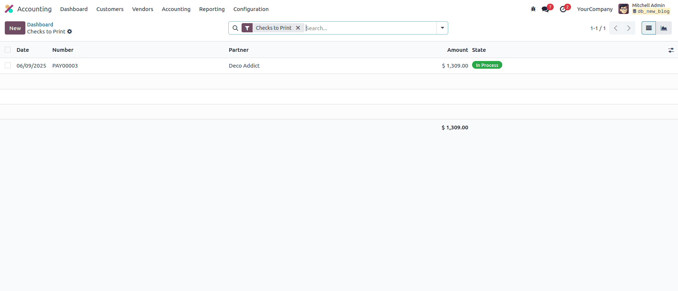Open the Customers menu
678x291 pixels.
(110, 9)
